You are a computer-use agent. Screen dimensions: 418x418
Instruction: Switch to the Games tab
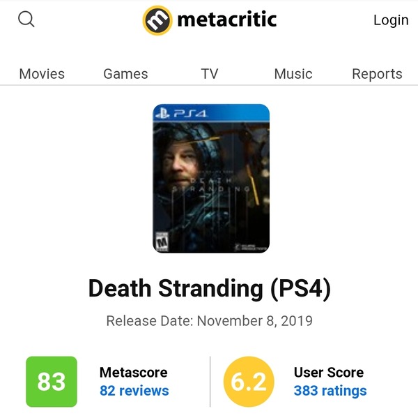tap(125, 74)
